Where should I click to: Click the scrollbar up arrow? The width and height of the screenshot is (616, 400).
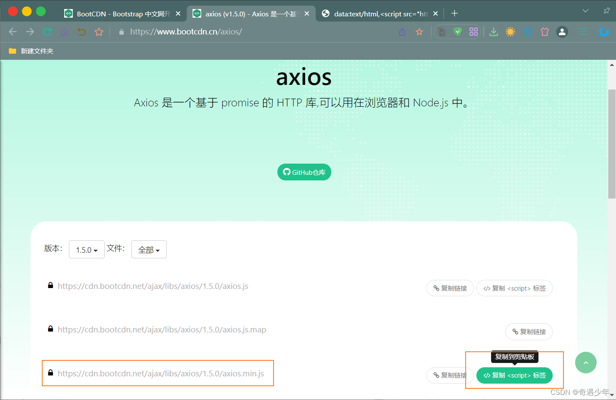click(612, 65)
